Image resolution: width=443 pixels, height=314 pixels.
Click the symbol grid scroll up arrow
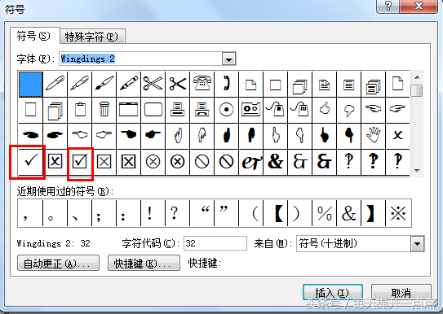[417, 77]
